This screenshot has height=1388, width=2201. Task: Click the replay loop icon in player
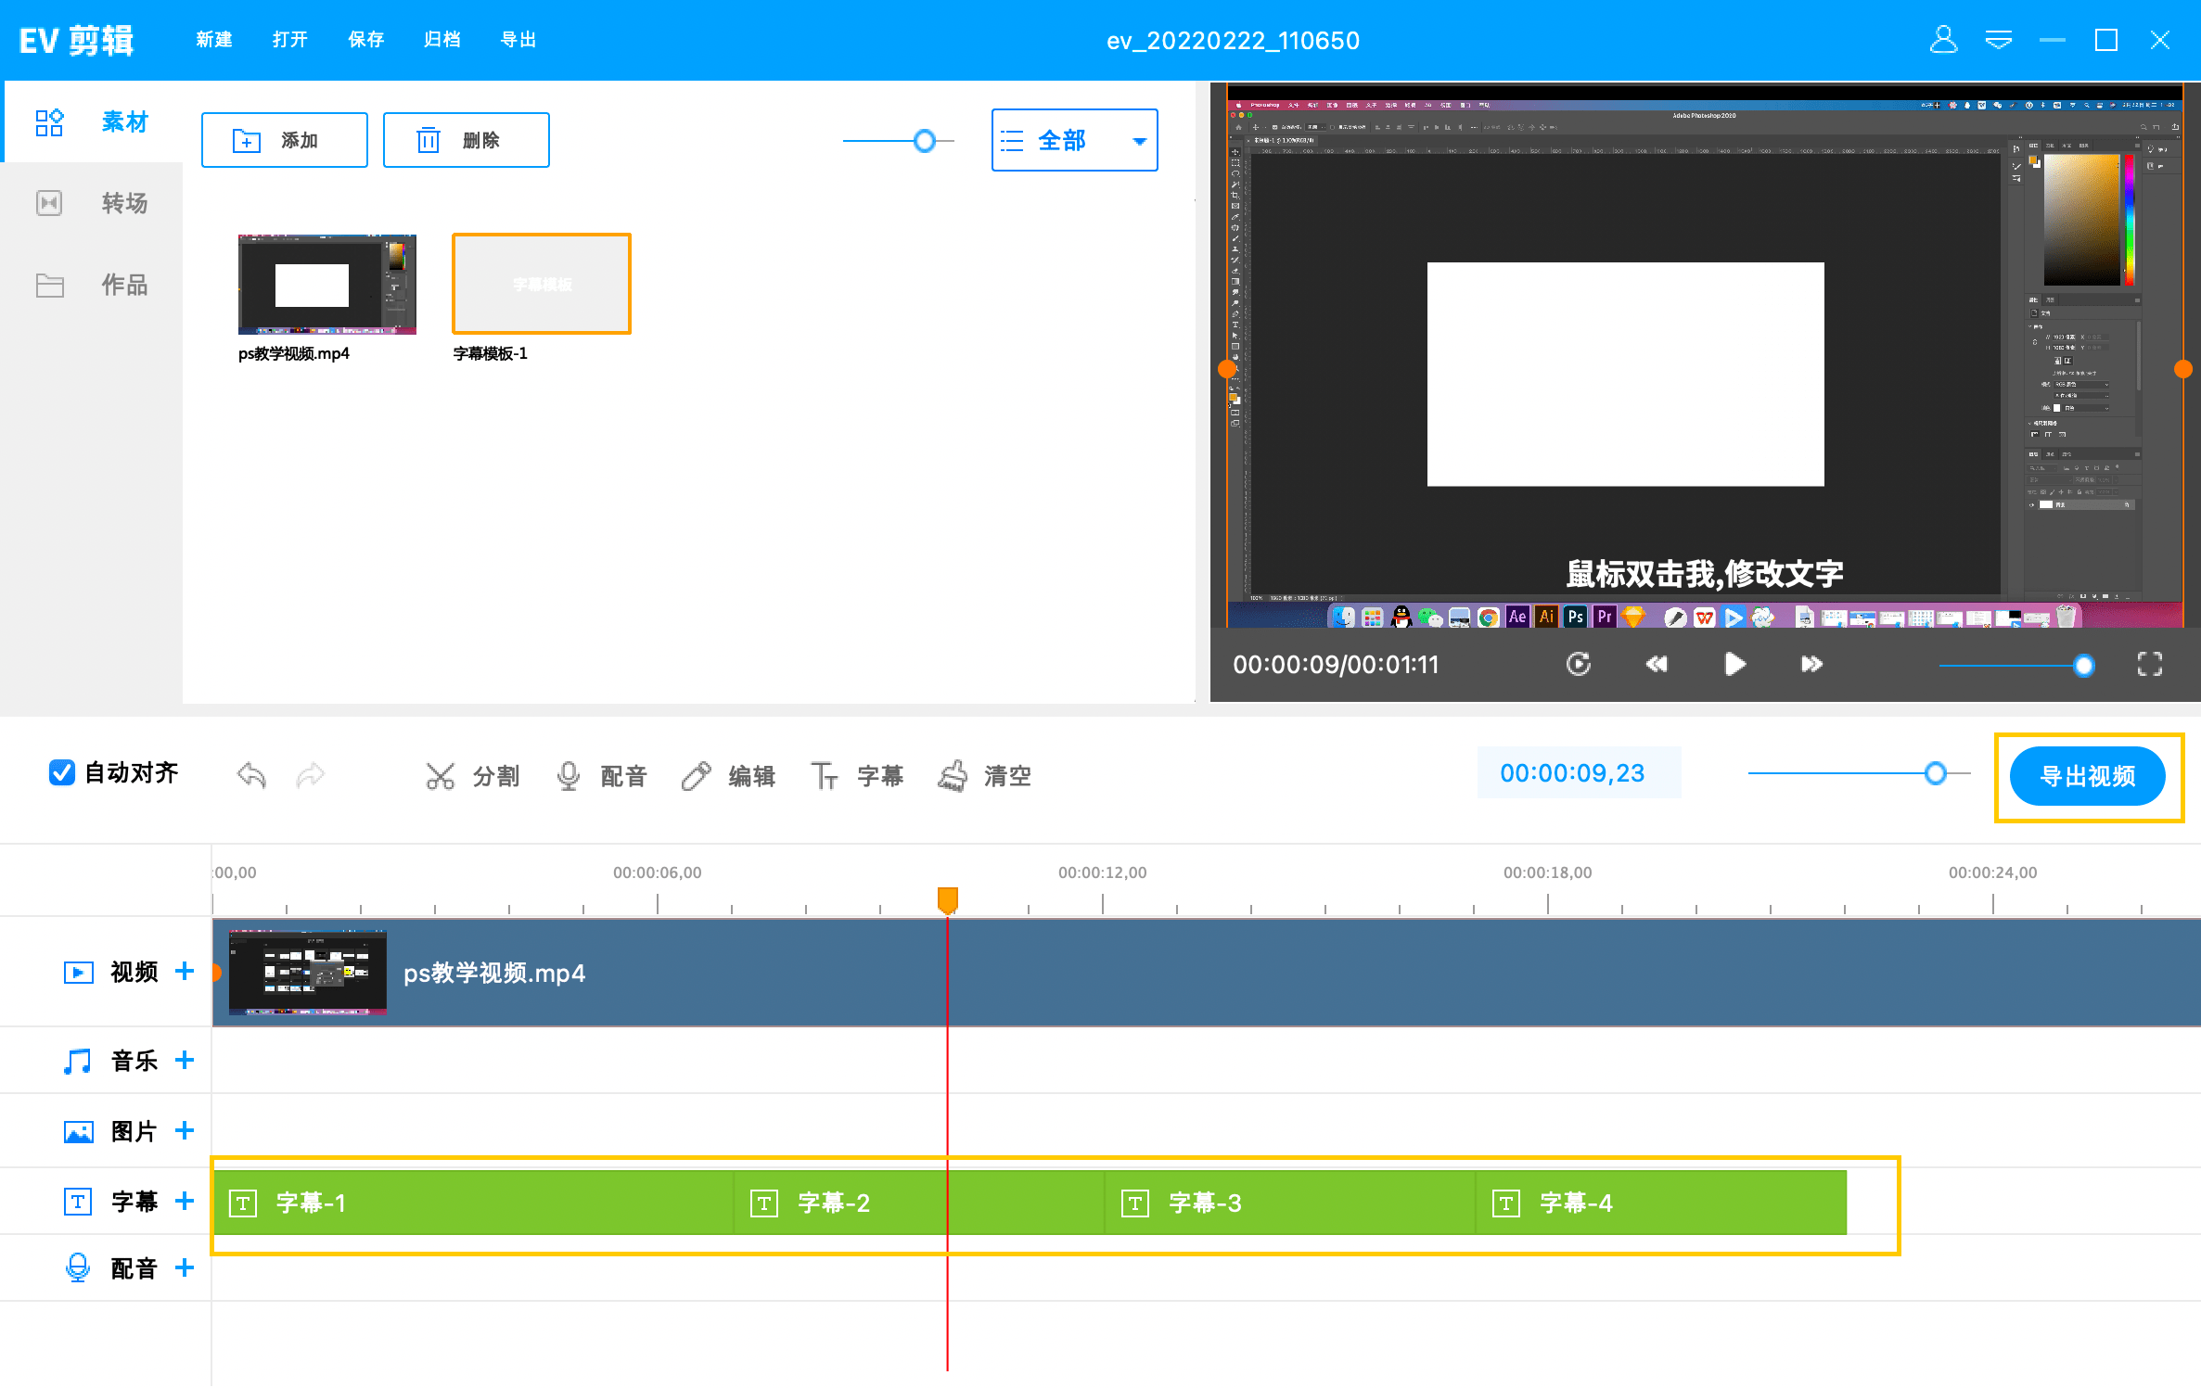pyautogui.click(x=1578, y=664)
